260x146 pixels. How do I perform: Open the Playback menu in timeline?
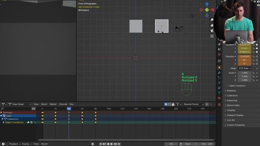point(15,144)
